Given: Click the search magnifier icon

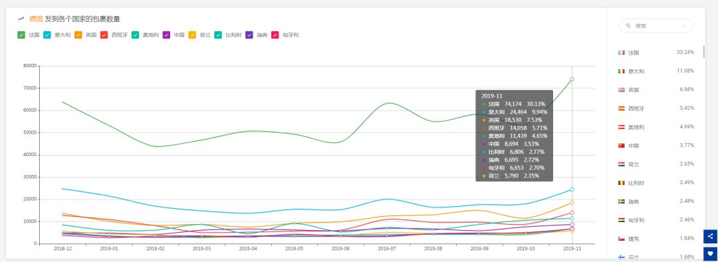Looking at the screenshot, I should (628, 26).
